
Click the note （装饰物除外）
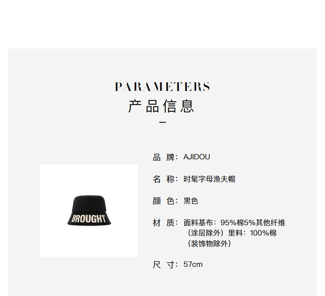[209, 244]
